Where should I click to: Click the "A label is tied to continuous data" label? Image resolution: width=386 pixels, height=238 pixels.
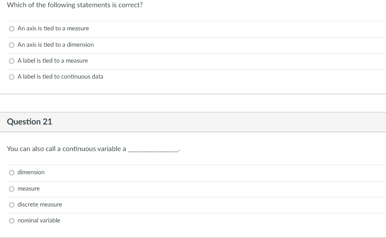pyautogui.click(x=60, y=77)
